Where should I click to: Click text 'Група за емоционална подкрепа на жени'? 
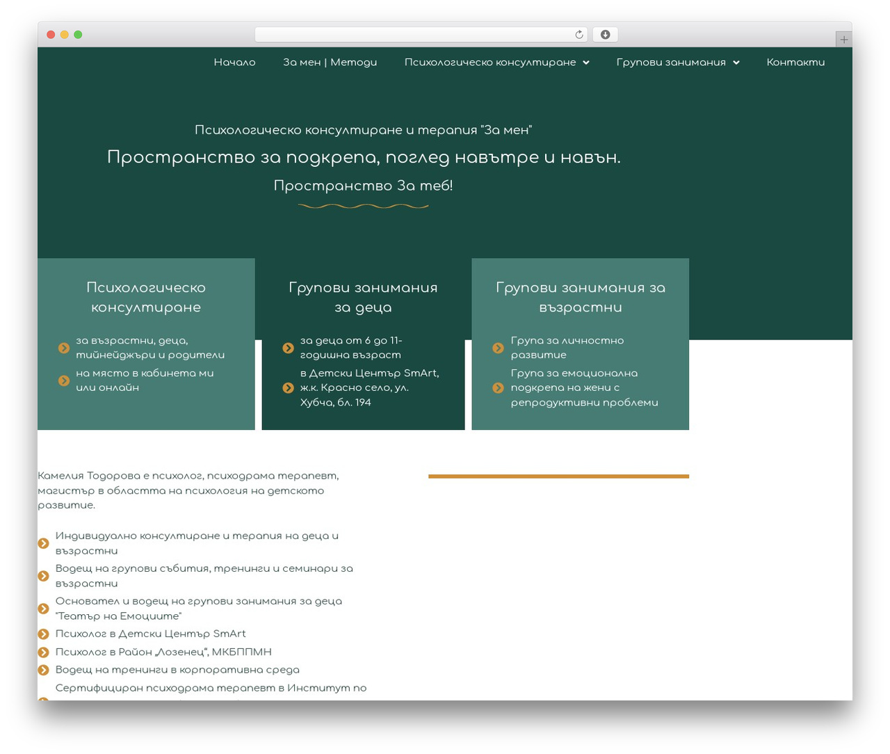[x=584, y=387]
